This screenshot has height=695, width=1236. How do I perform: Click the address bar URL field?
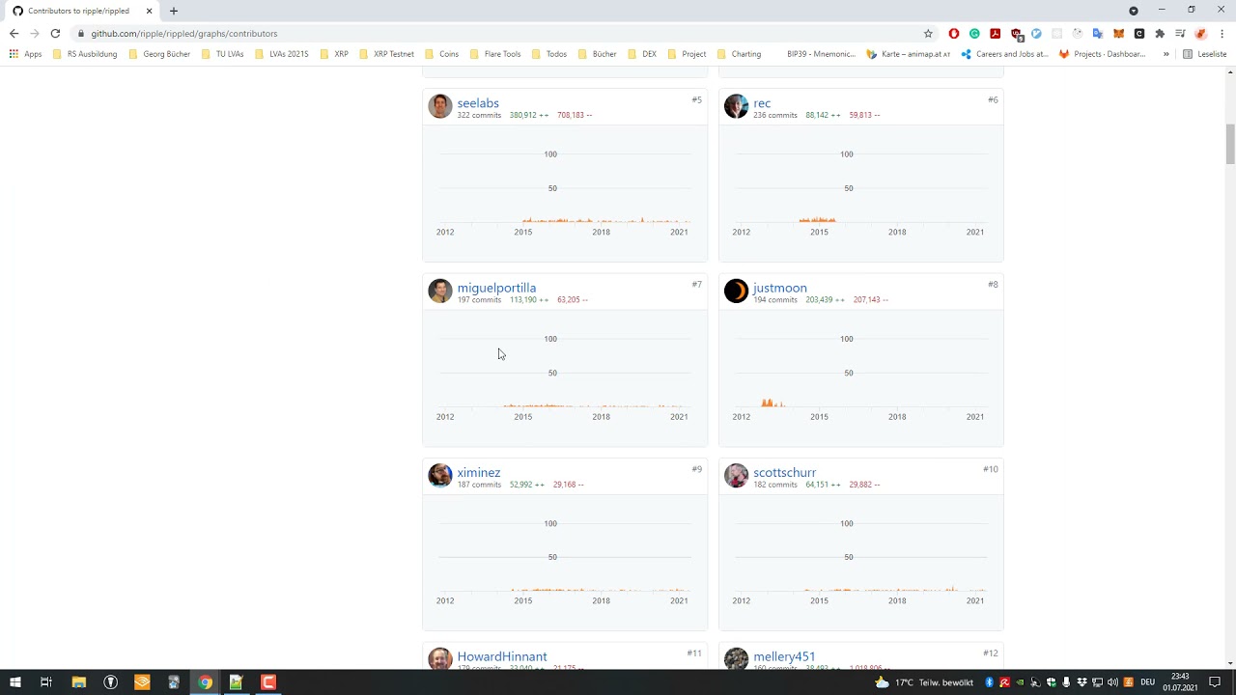[x=502, y=33]
